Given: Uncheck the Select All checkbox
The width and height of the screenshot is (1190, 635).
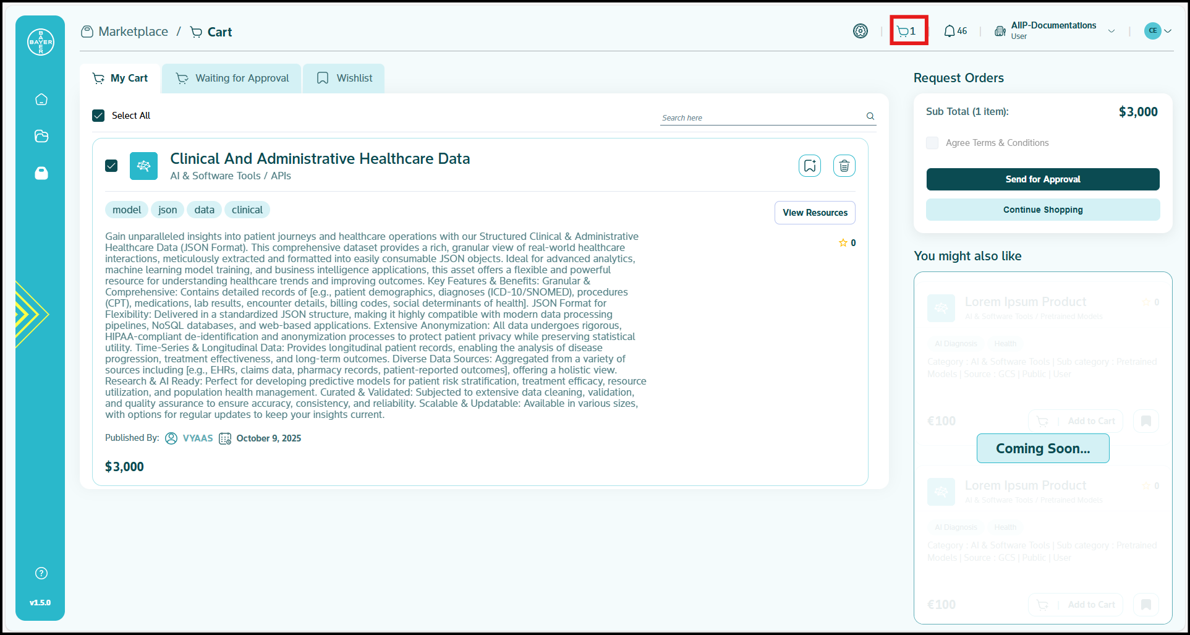Looking at the screenshot, I should coord(98,116).
